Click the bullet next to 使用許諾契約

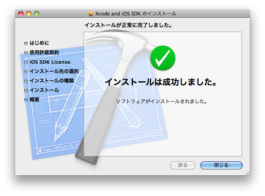26,53
